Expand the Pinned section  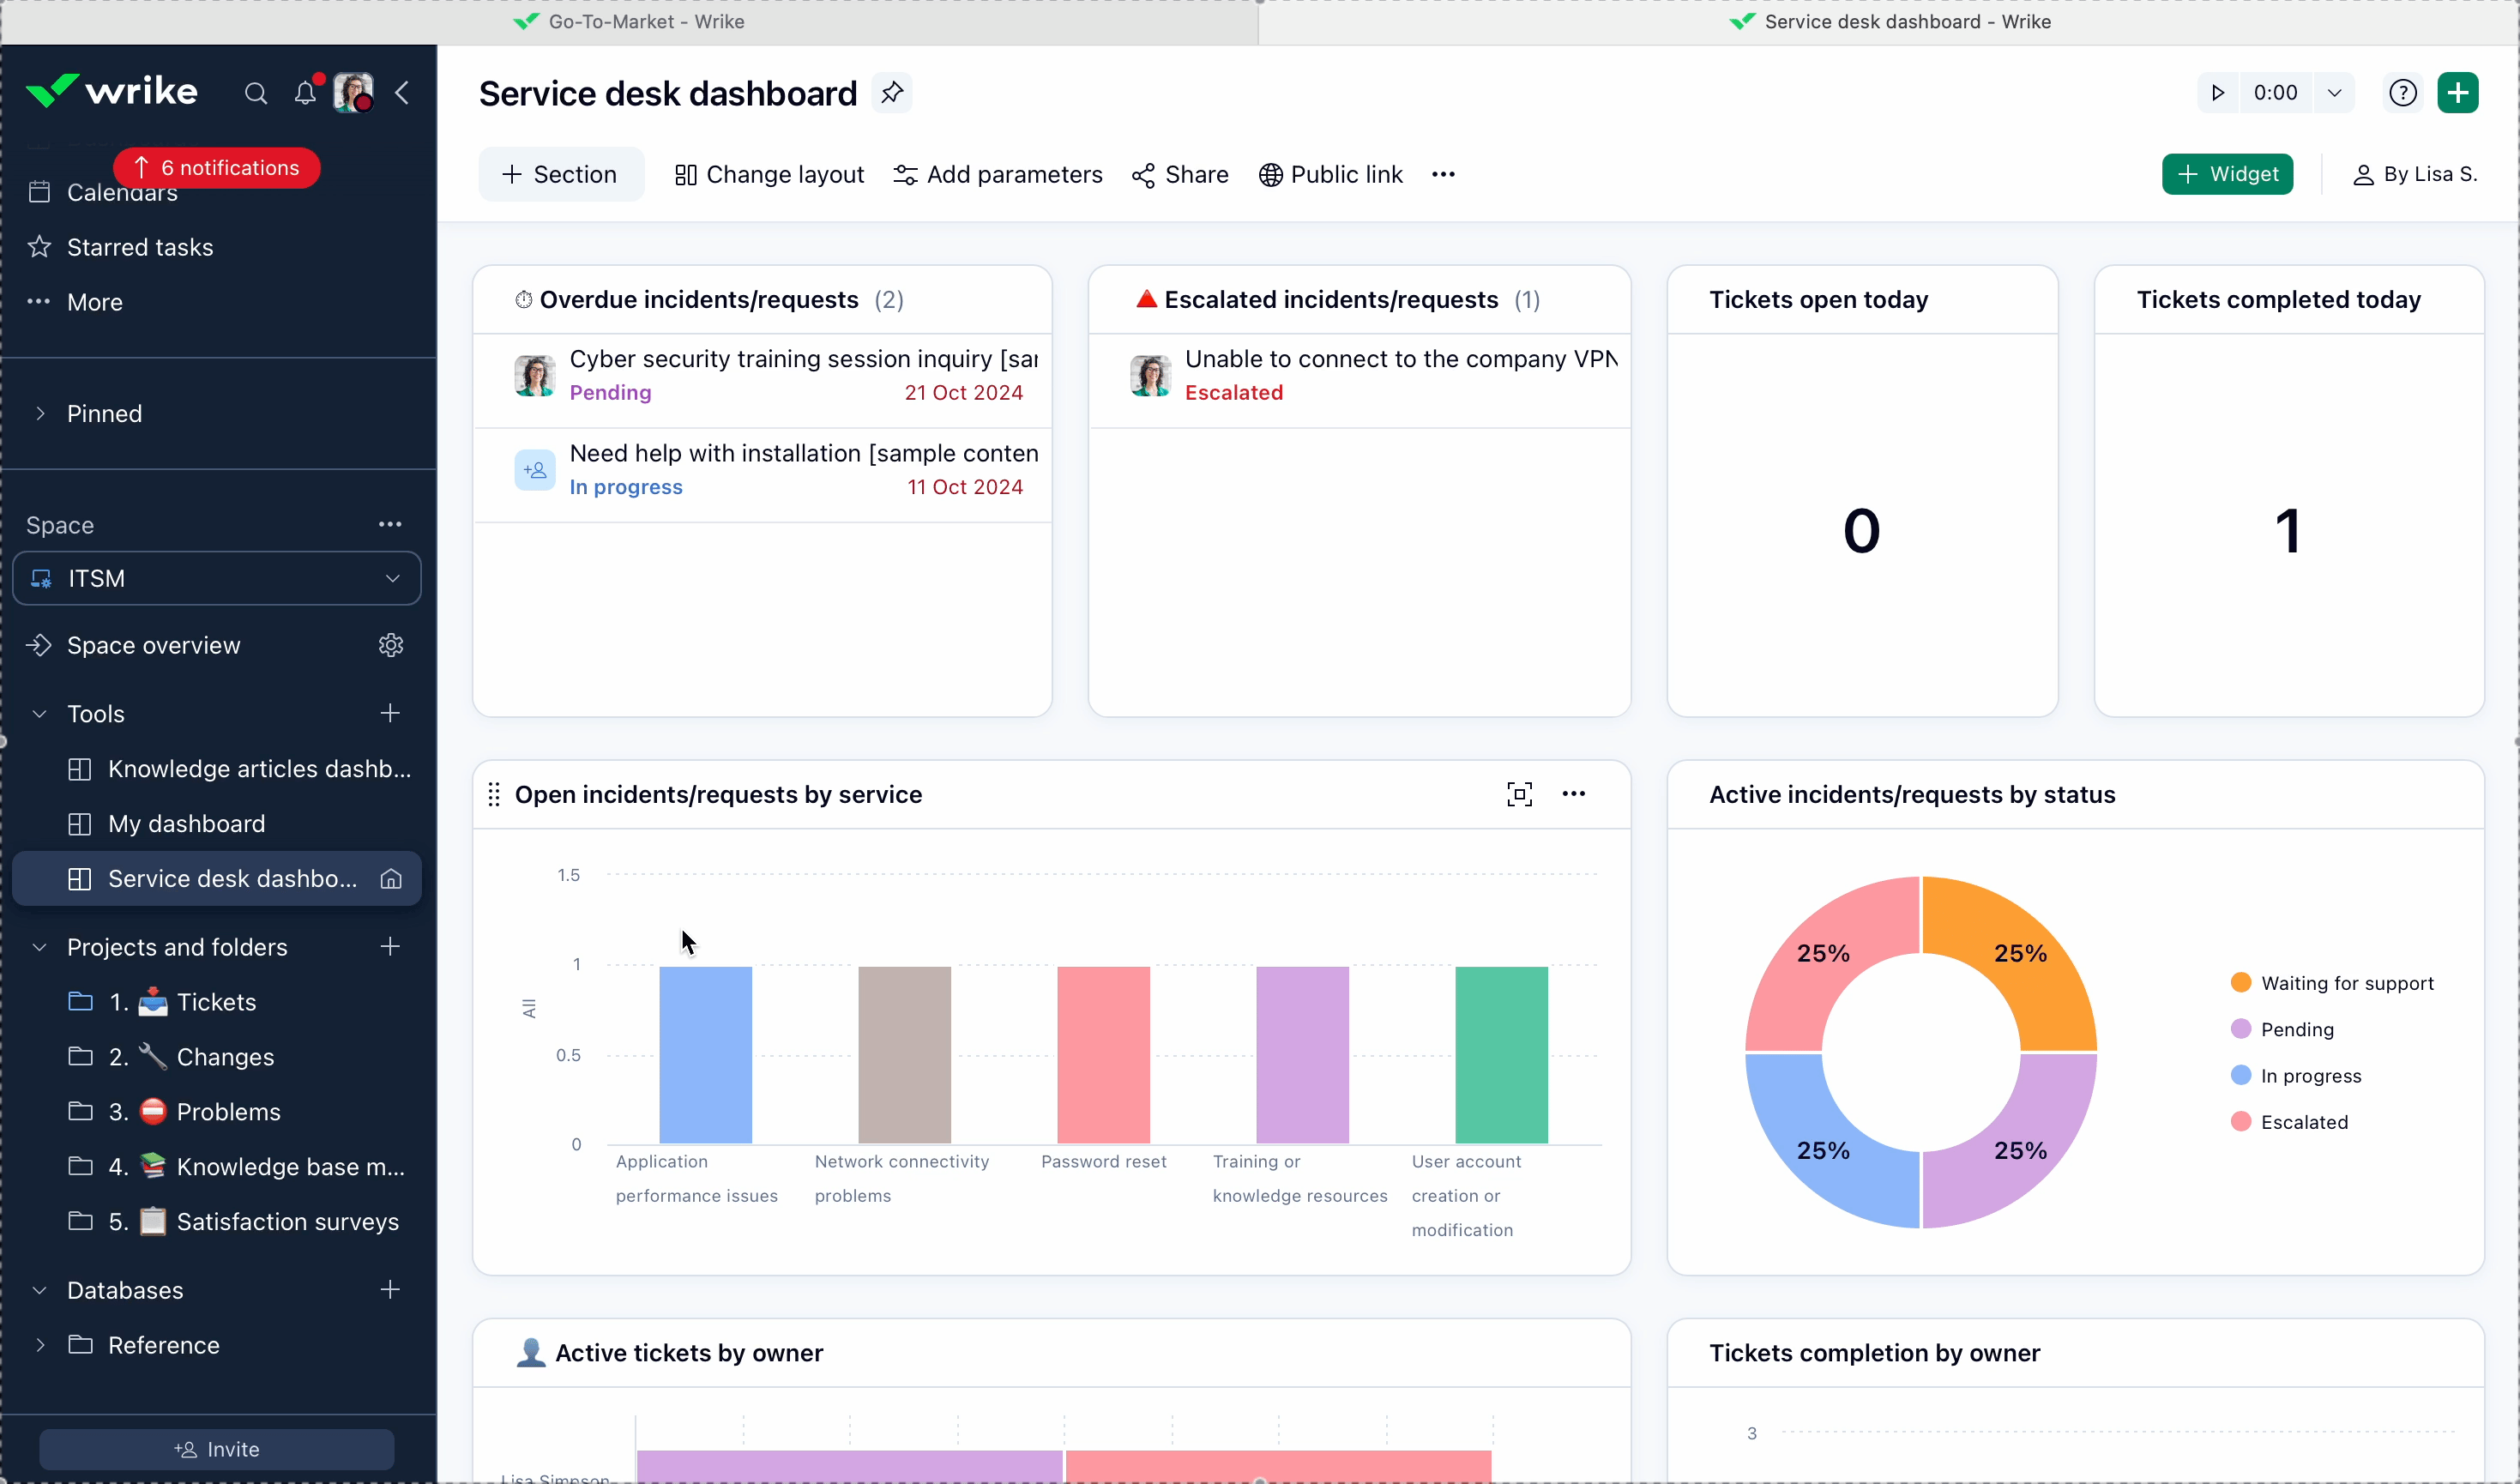point(40,413)
